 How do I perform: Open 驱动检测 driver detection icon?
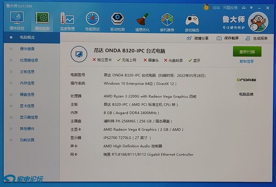tap(117, 21)
